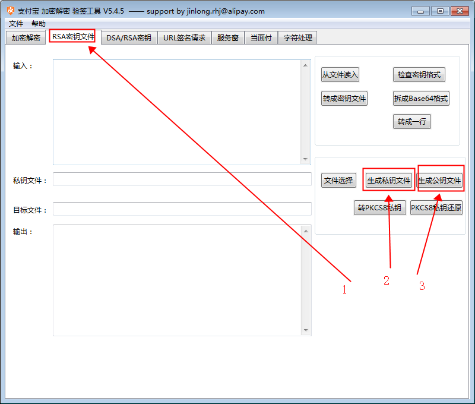The height and width of the screenshot is (404, 475).
Task: Click the Alipay app icon in title bar
Action: click(11, 11)
